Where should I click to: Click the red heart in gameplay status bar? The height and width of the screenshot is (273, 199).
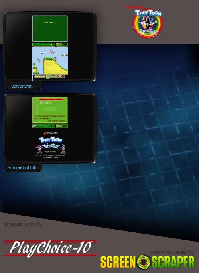click(x=63, y=76)
